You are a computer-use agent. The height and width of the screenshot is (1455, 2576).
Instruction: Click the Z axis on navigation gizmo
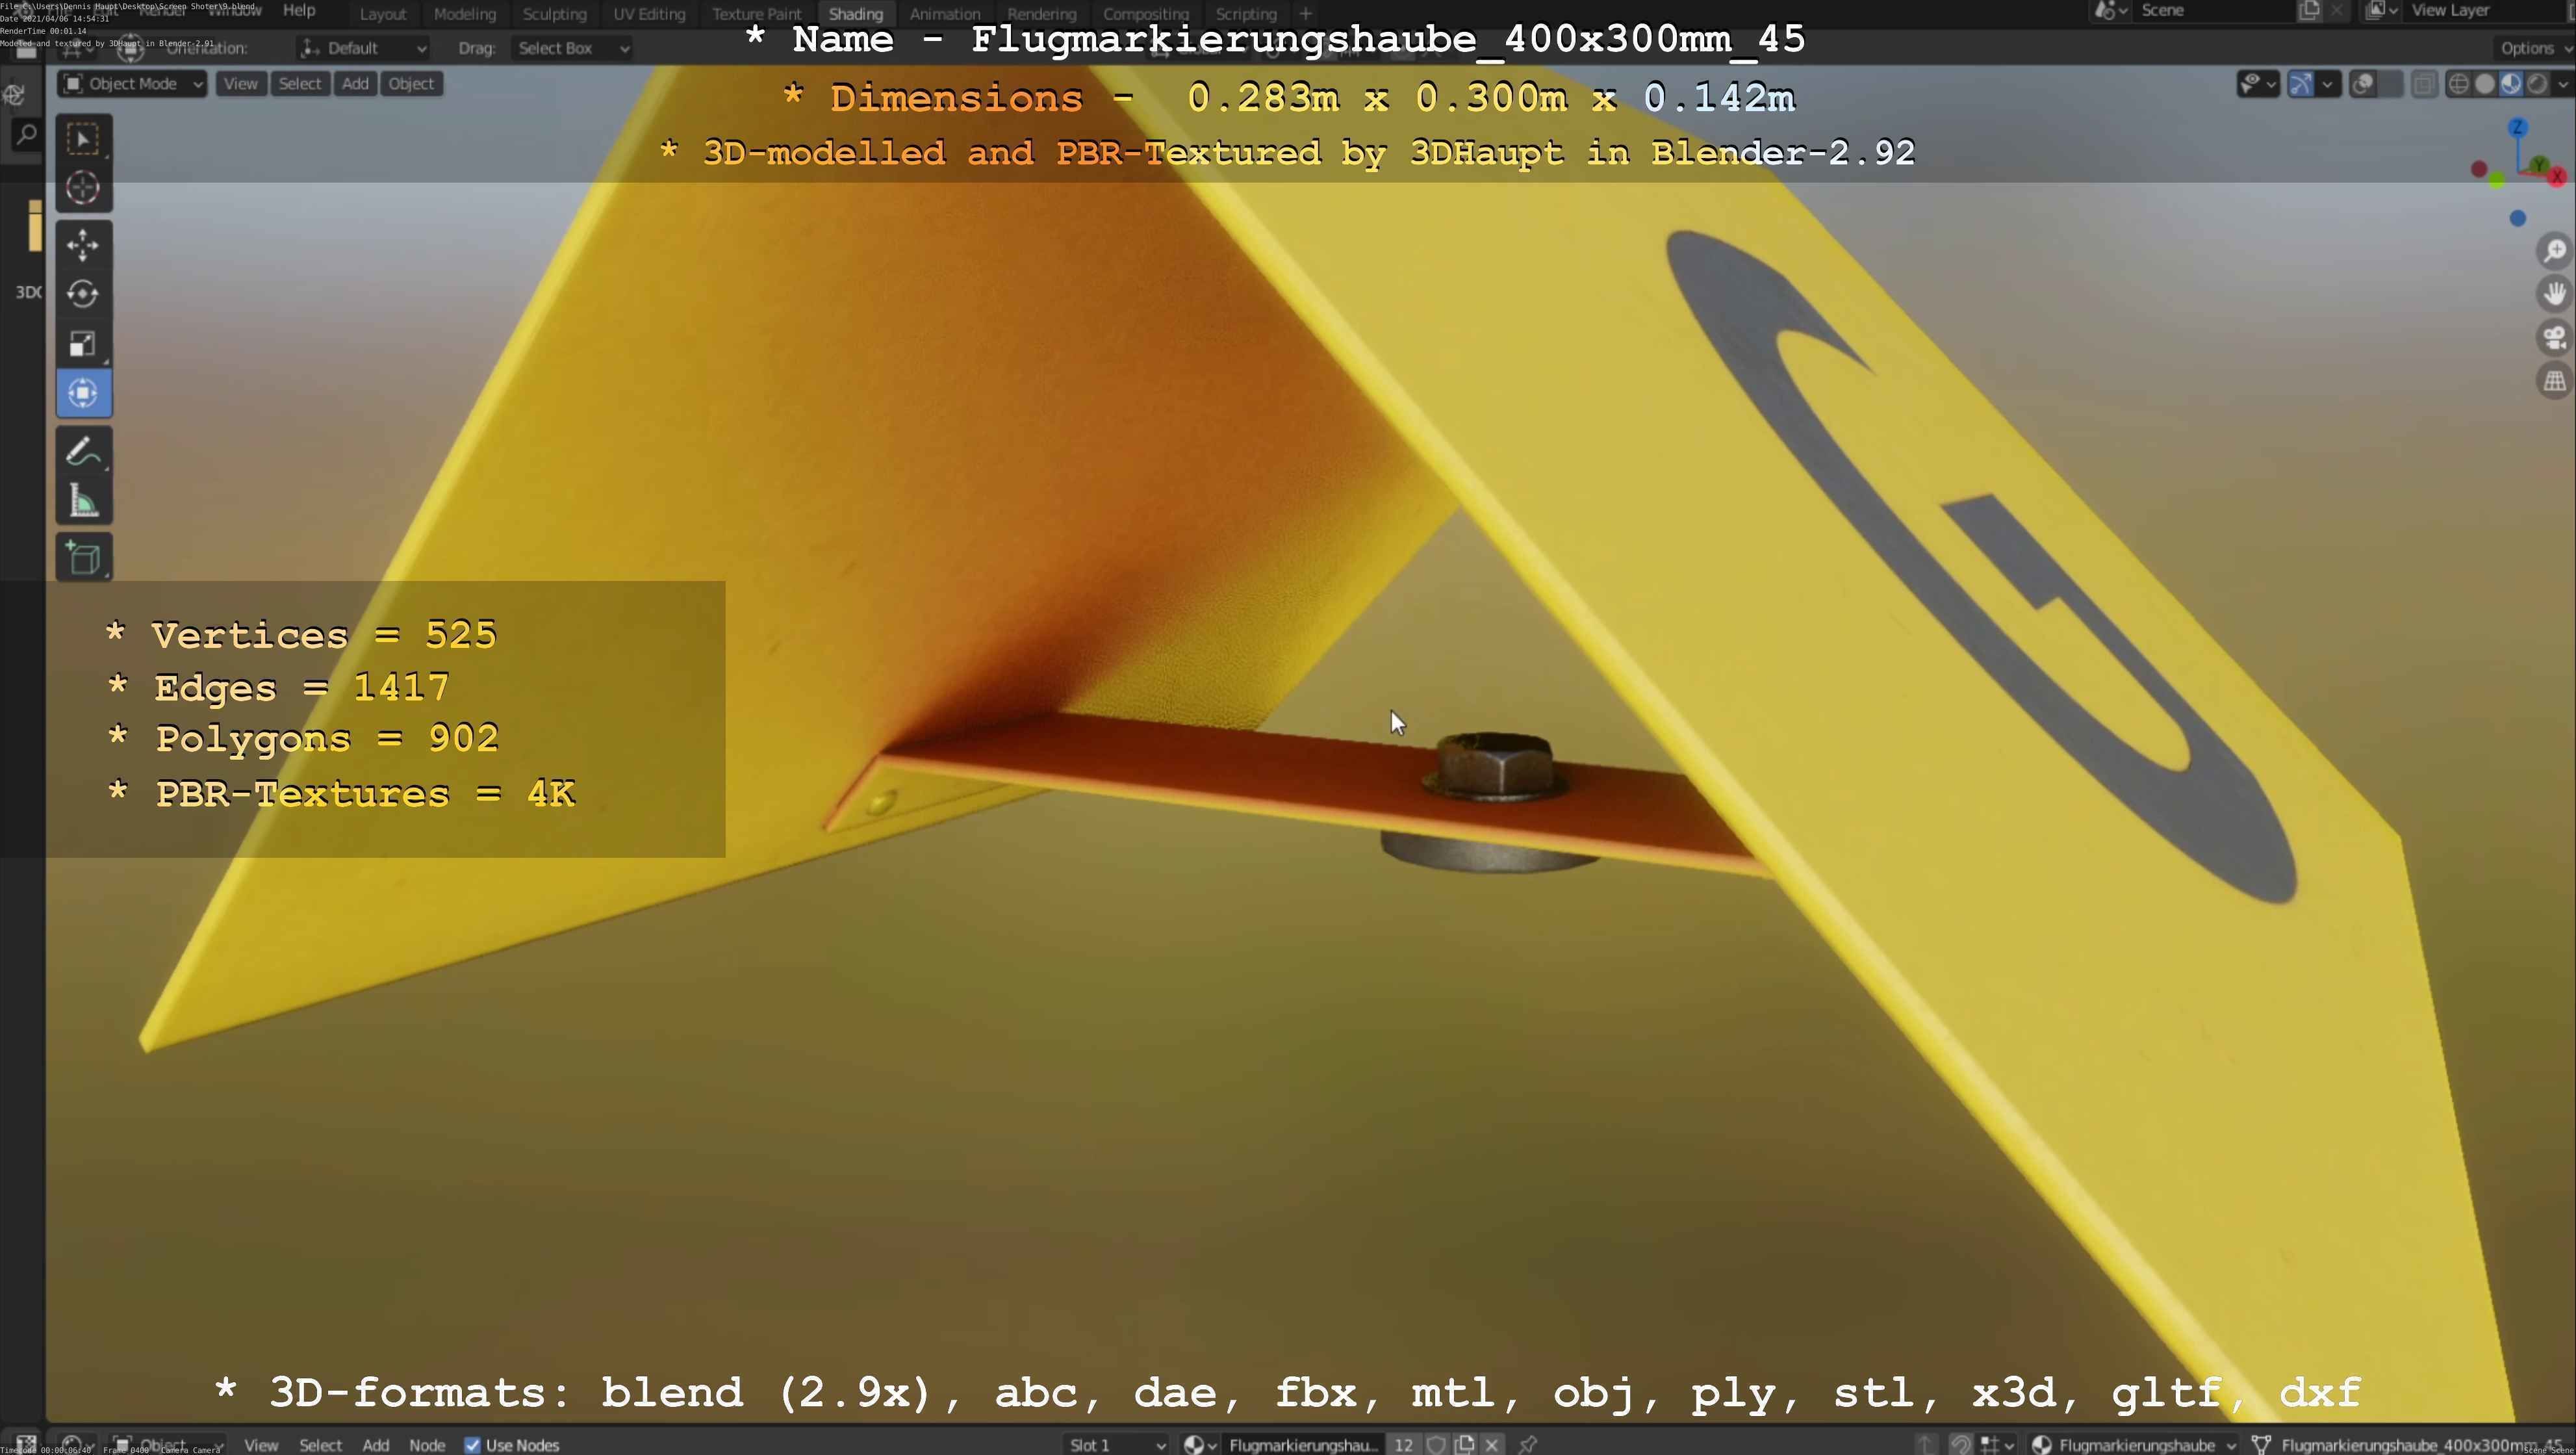(x=2518, y=128)
